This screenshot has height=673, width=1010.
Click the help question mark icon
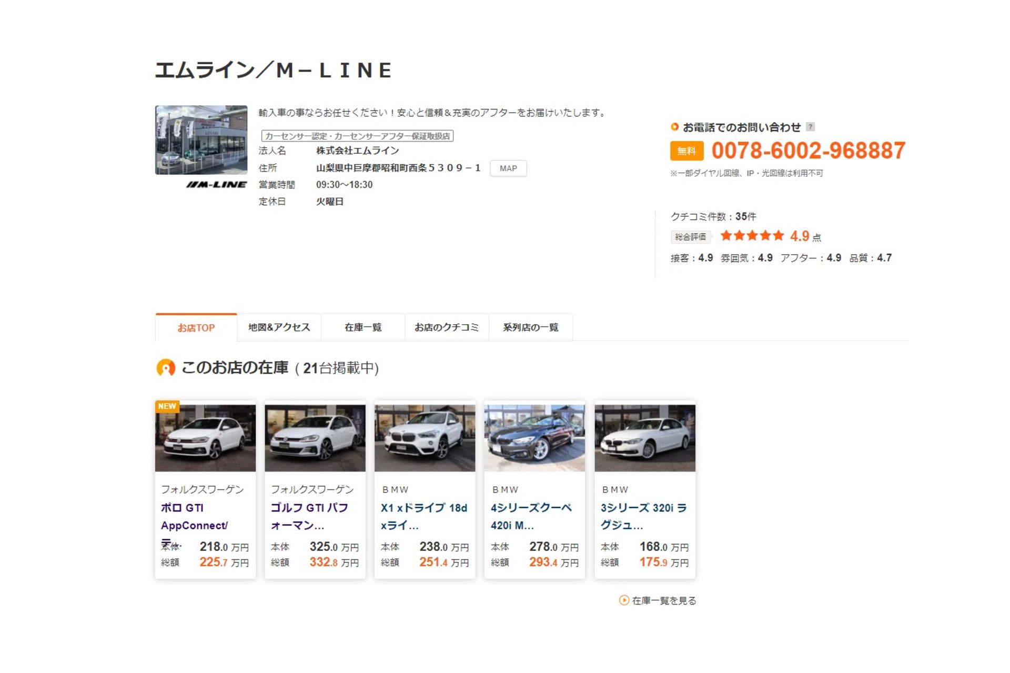810,127
